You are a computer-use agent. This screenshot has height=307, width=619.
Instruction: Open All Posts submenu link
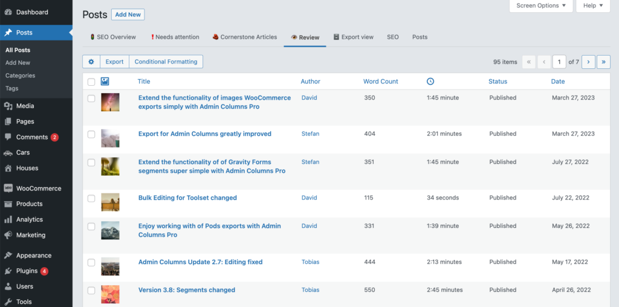click(x=18, y=50)
